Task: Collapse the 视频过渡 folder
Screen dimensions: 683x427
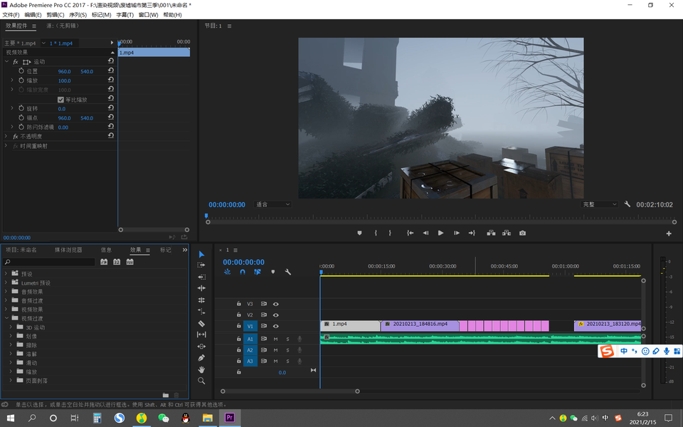Action: (x=6, y=318)
